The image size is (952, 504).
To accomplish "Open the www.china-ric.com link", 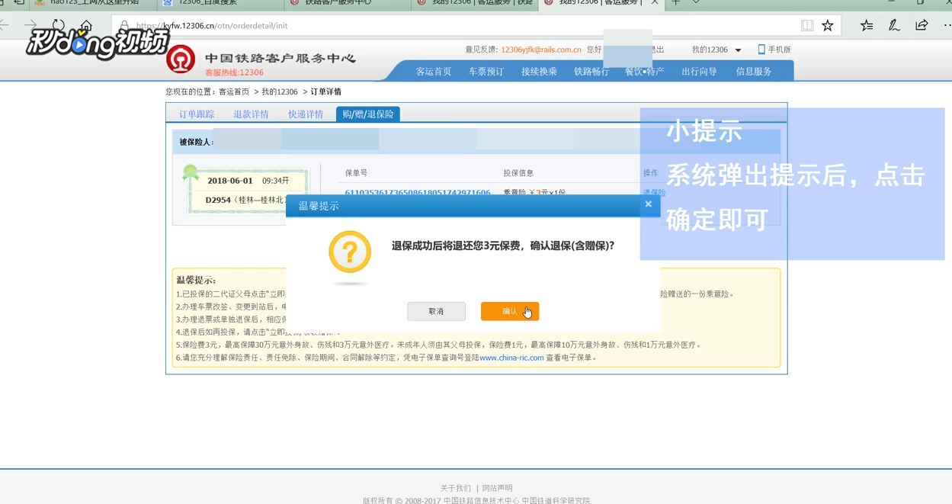I will pos(511,358).
